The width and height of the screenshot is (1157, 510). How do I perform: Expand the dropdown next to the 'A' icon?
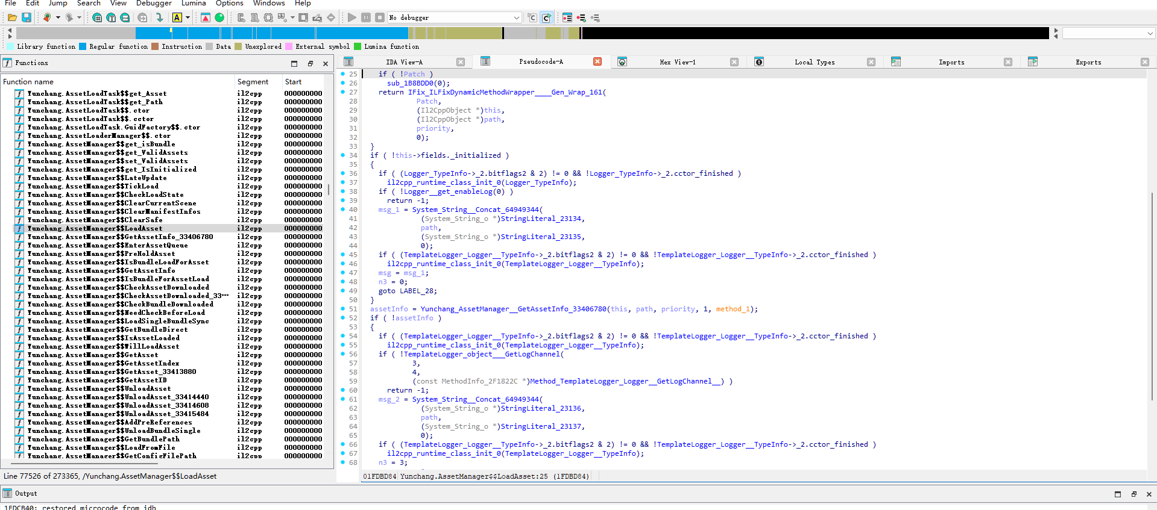(x=188, y=17)
